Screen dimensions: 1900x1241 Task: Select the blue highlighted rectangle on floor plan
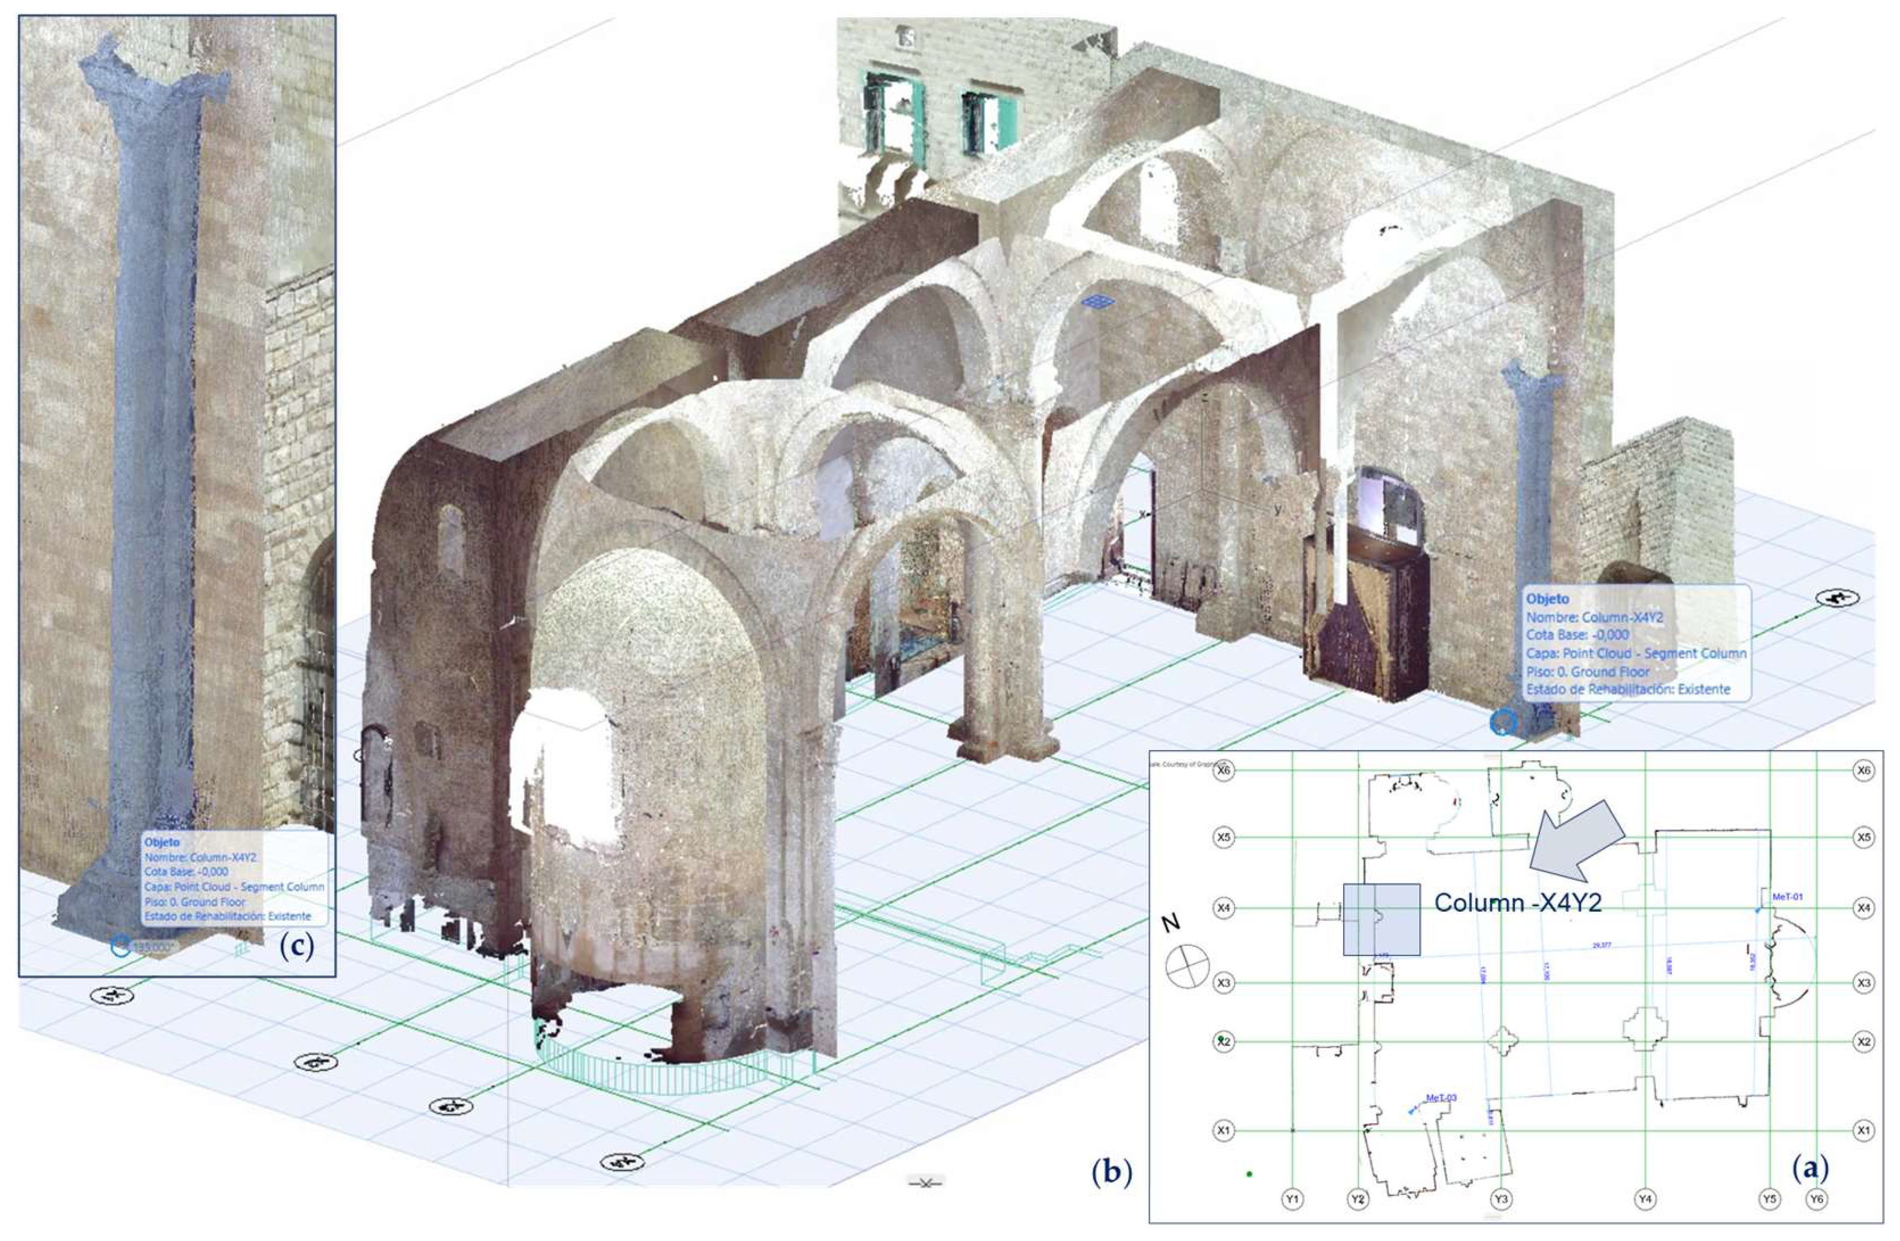coord(1381,919)
